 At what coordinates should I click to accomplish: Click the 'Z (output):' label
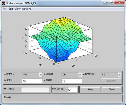89,74
